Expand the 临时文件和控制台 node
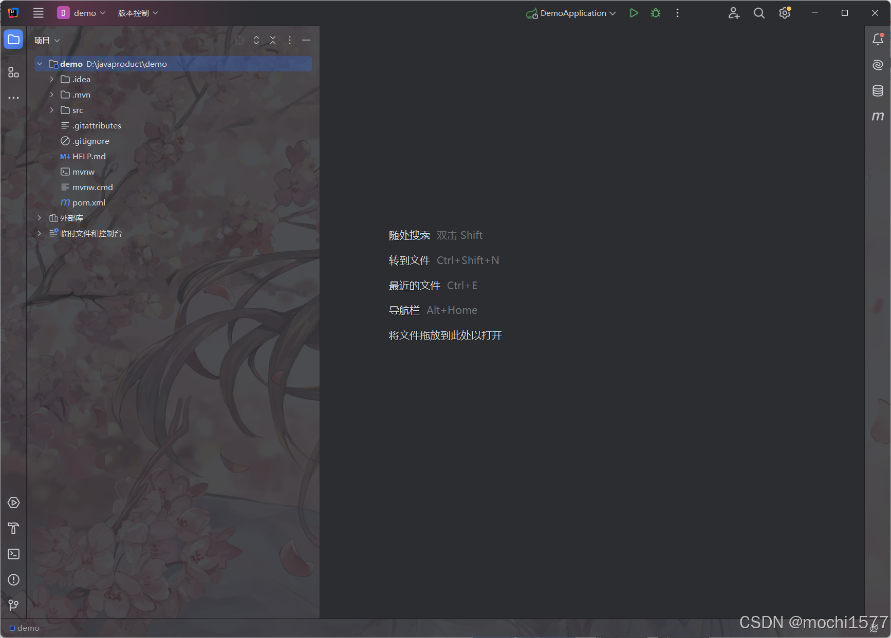The height and width of the screenshot is (638, 891). coord(40,233)
